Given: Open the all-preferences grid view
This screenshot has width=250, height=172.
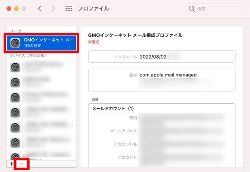Looking at the screenshot, I should [69, 9].
